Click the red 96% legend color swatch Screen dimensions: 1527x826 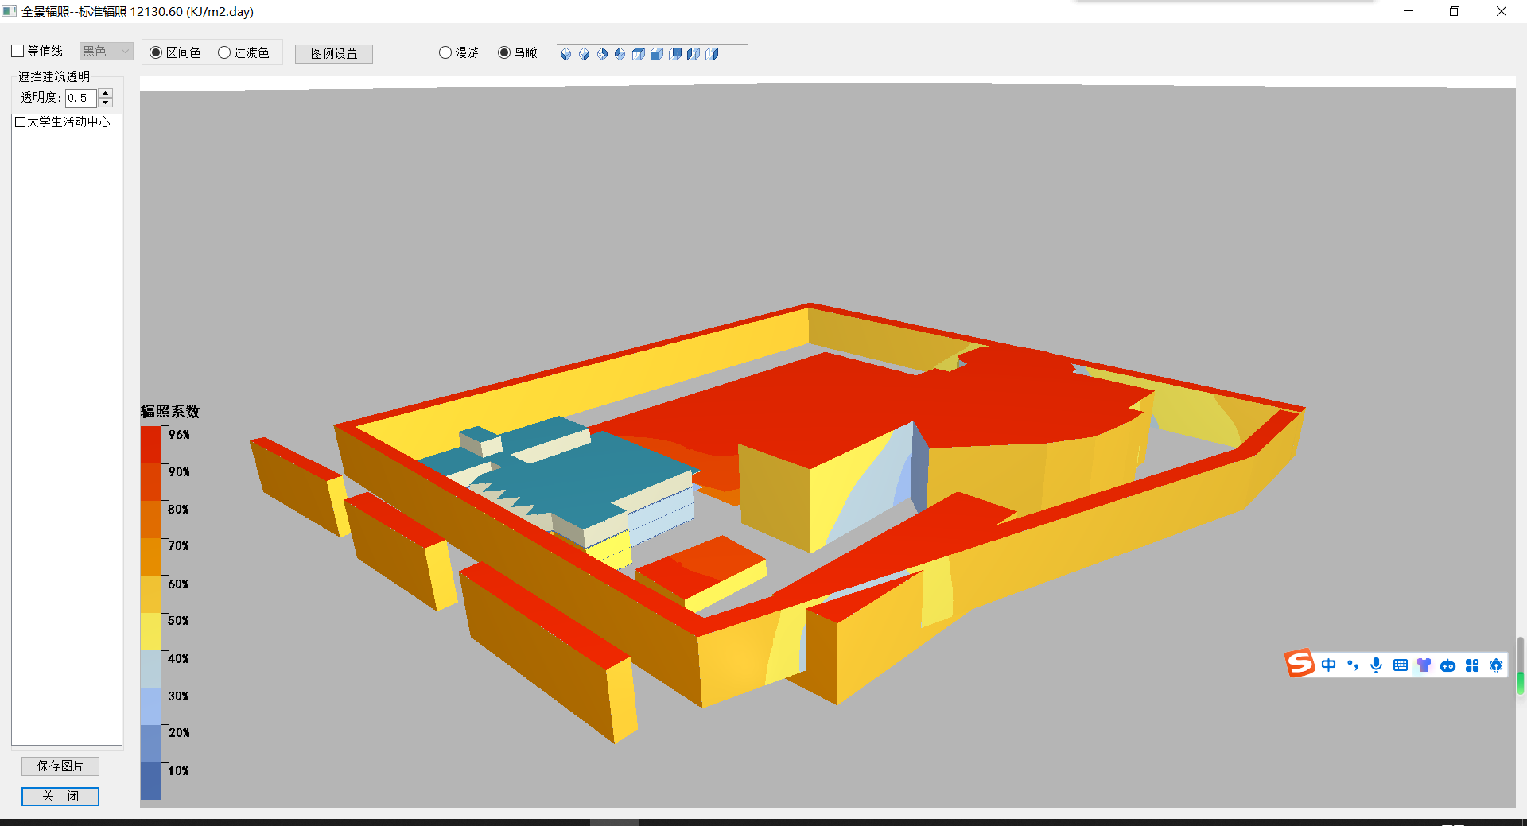[x=150, y=444]
